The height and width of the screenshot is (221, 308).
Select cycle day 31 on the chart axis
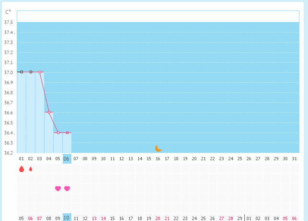click(294, 159)
